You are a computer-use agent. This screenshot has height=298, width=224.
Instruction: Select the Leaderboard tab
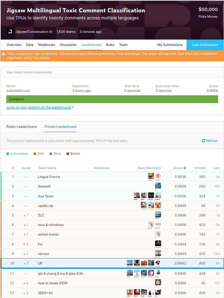click(91, 45)
